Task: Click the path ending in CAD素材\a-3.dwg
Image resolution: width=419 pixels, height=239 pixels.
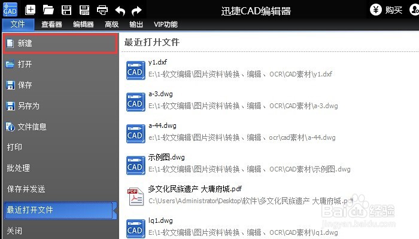Action: tap(243, 106)
